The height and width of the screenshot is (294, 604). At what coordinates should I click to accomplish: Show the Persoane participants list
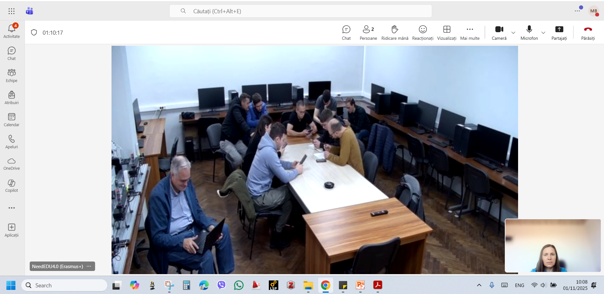point(368,33)
